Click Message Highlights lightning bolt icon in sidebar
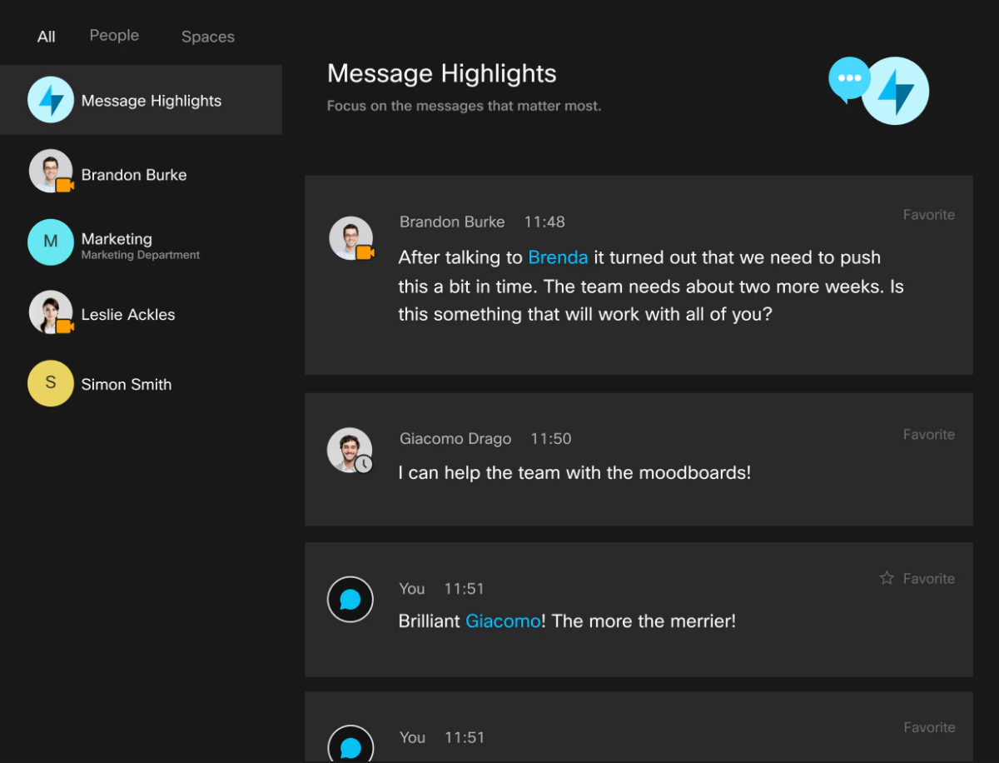999x763 pixels. (51, 100)
